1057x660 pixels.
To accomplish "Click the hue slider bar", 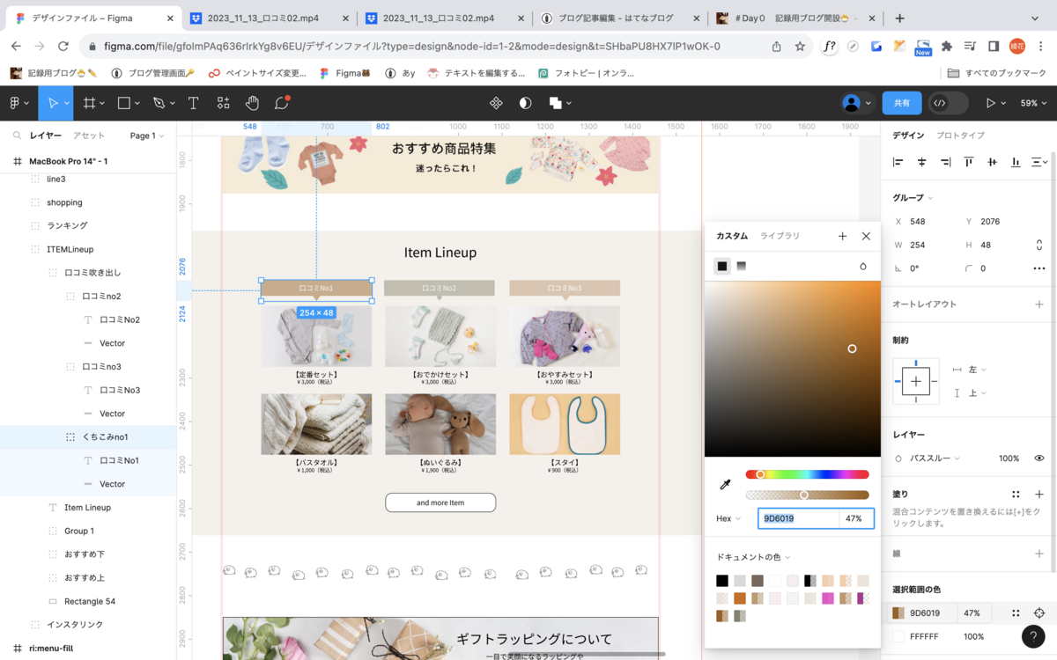I will (807, 474).
